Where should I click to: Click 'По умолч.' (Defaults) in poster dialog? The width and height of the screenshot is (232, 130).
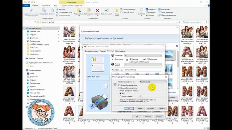coord(150,108)
